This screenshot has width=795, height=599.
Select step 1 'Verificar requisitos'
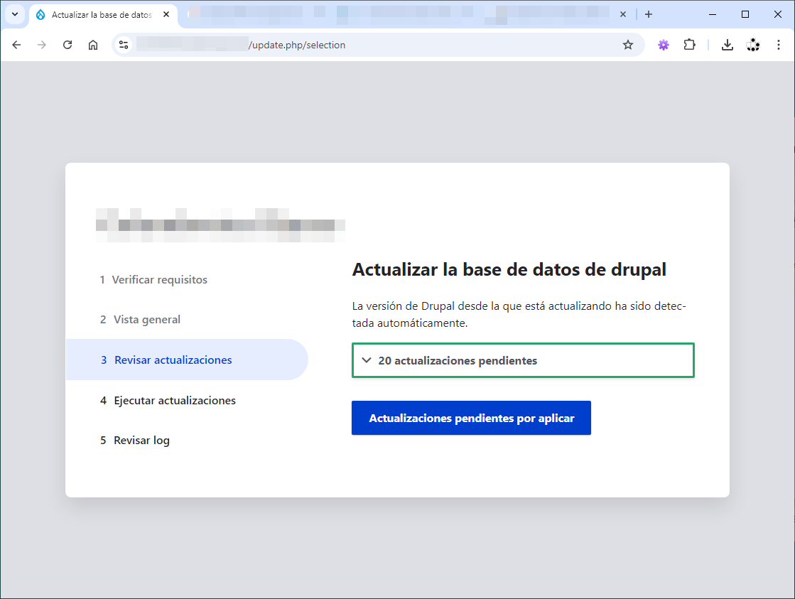pos(153,279)
